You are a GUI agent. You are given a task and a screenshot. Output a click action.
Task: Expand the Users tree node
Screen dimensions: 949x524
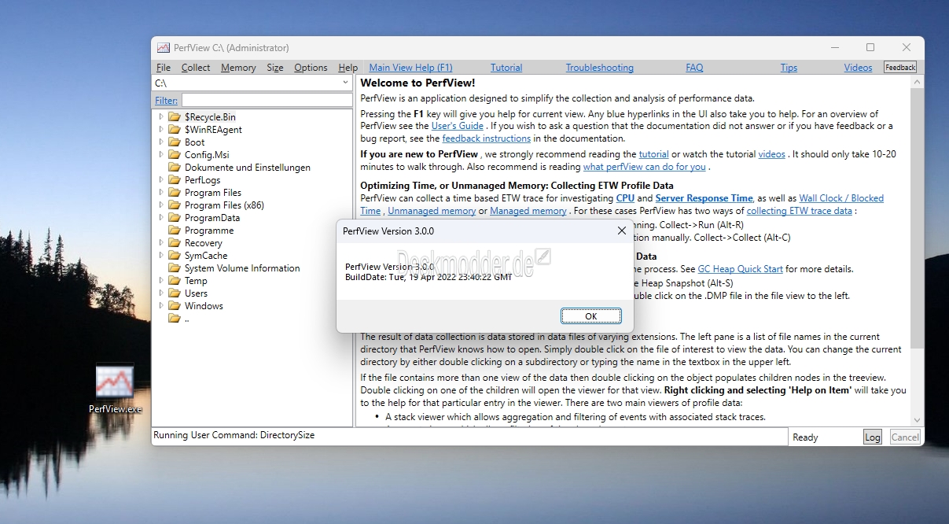[161, 293]
